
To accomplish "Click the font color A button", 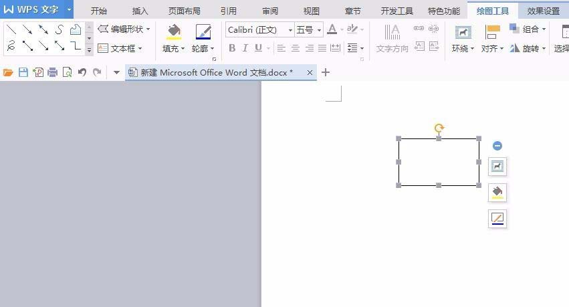I will (x=332, y=29).
